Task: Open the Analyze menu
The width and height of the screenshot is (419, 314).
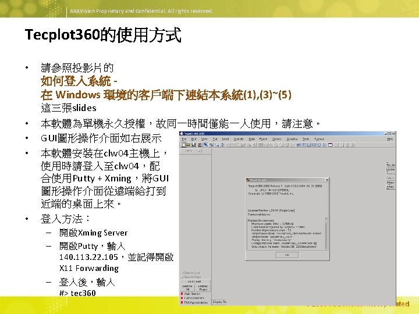Action: (319, 139)
